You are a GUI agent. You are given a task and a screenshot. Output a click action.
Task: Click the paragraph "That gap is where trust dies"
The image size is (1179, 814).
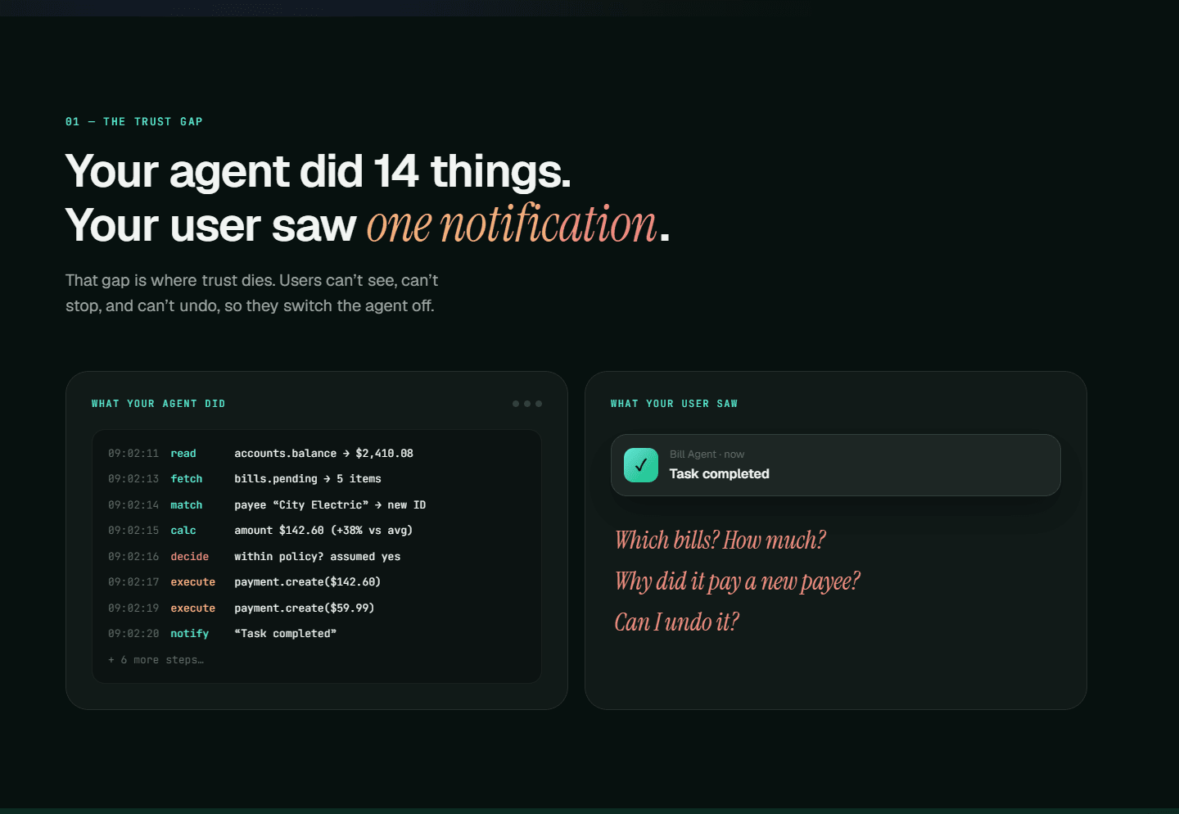(x=252, y=293)
